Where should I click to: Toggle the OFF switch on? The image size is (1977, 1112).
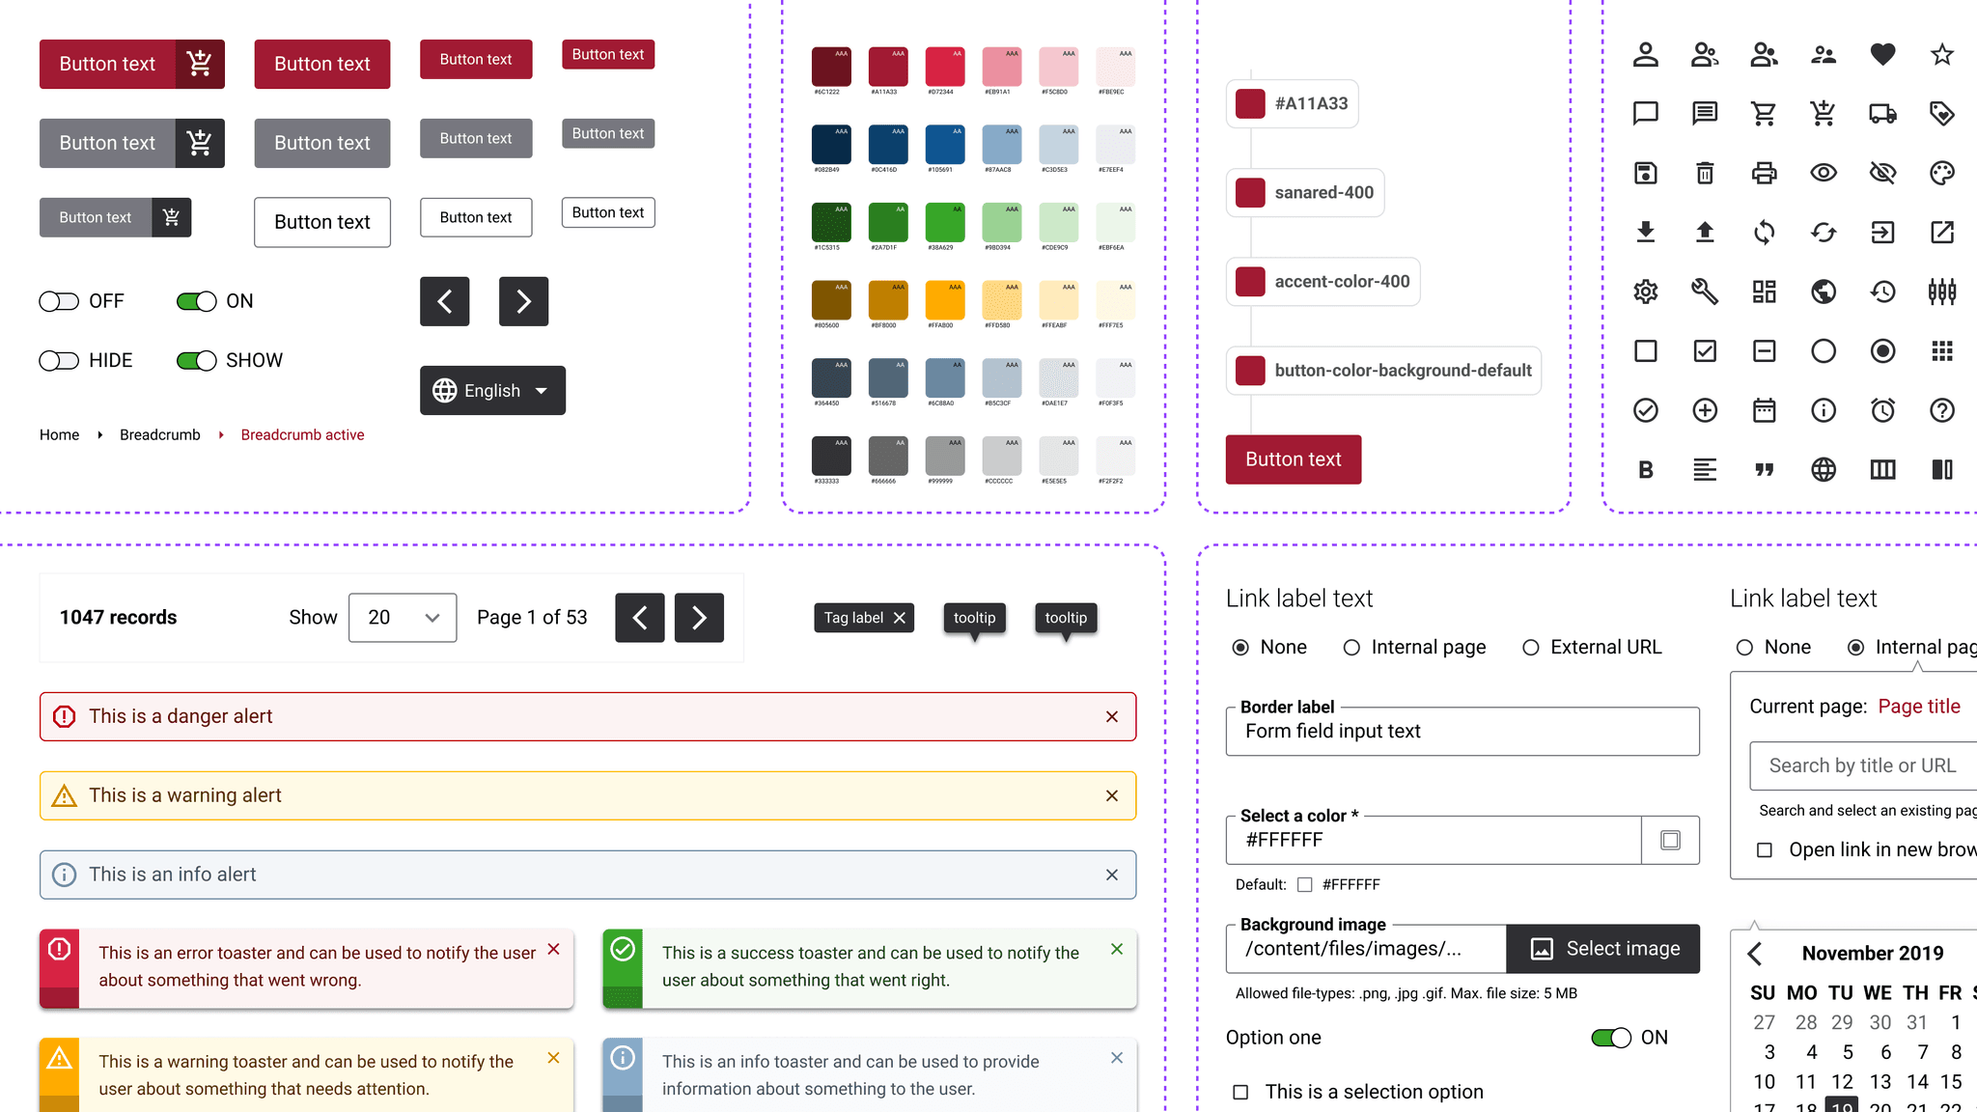pyautogui.click(x=59, y=301)
